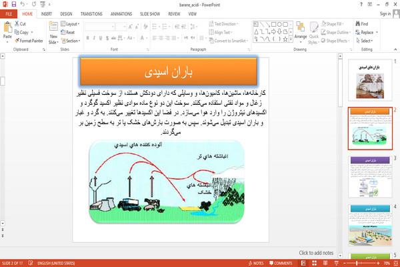Screen dimensions: 400x267
Task: Open the FILE tab
Action: 9,14
